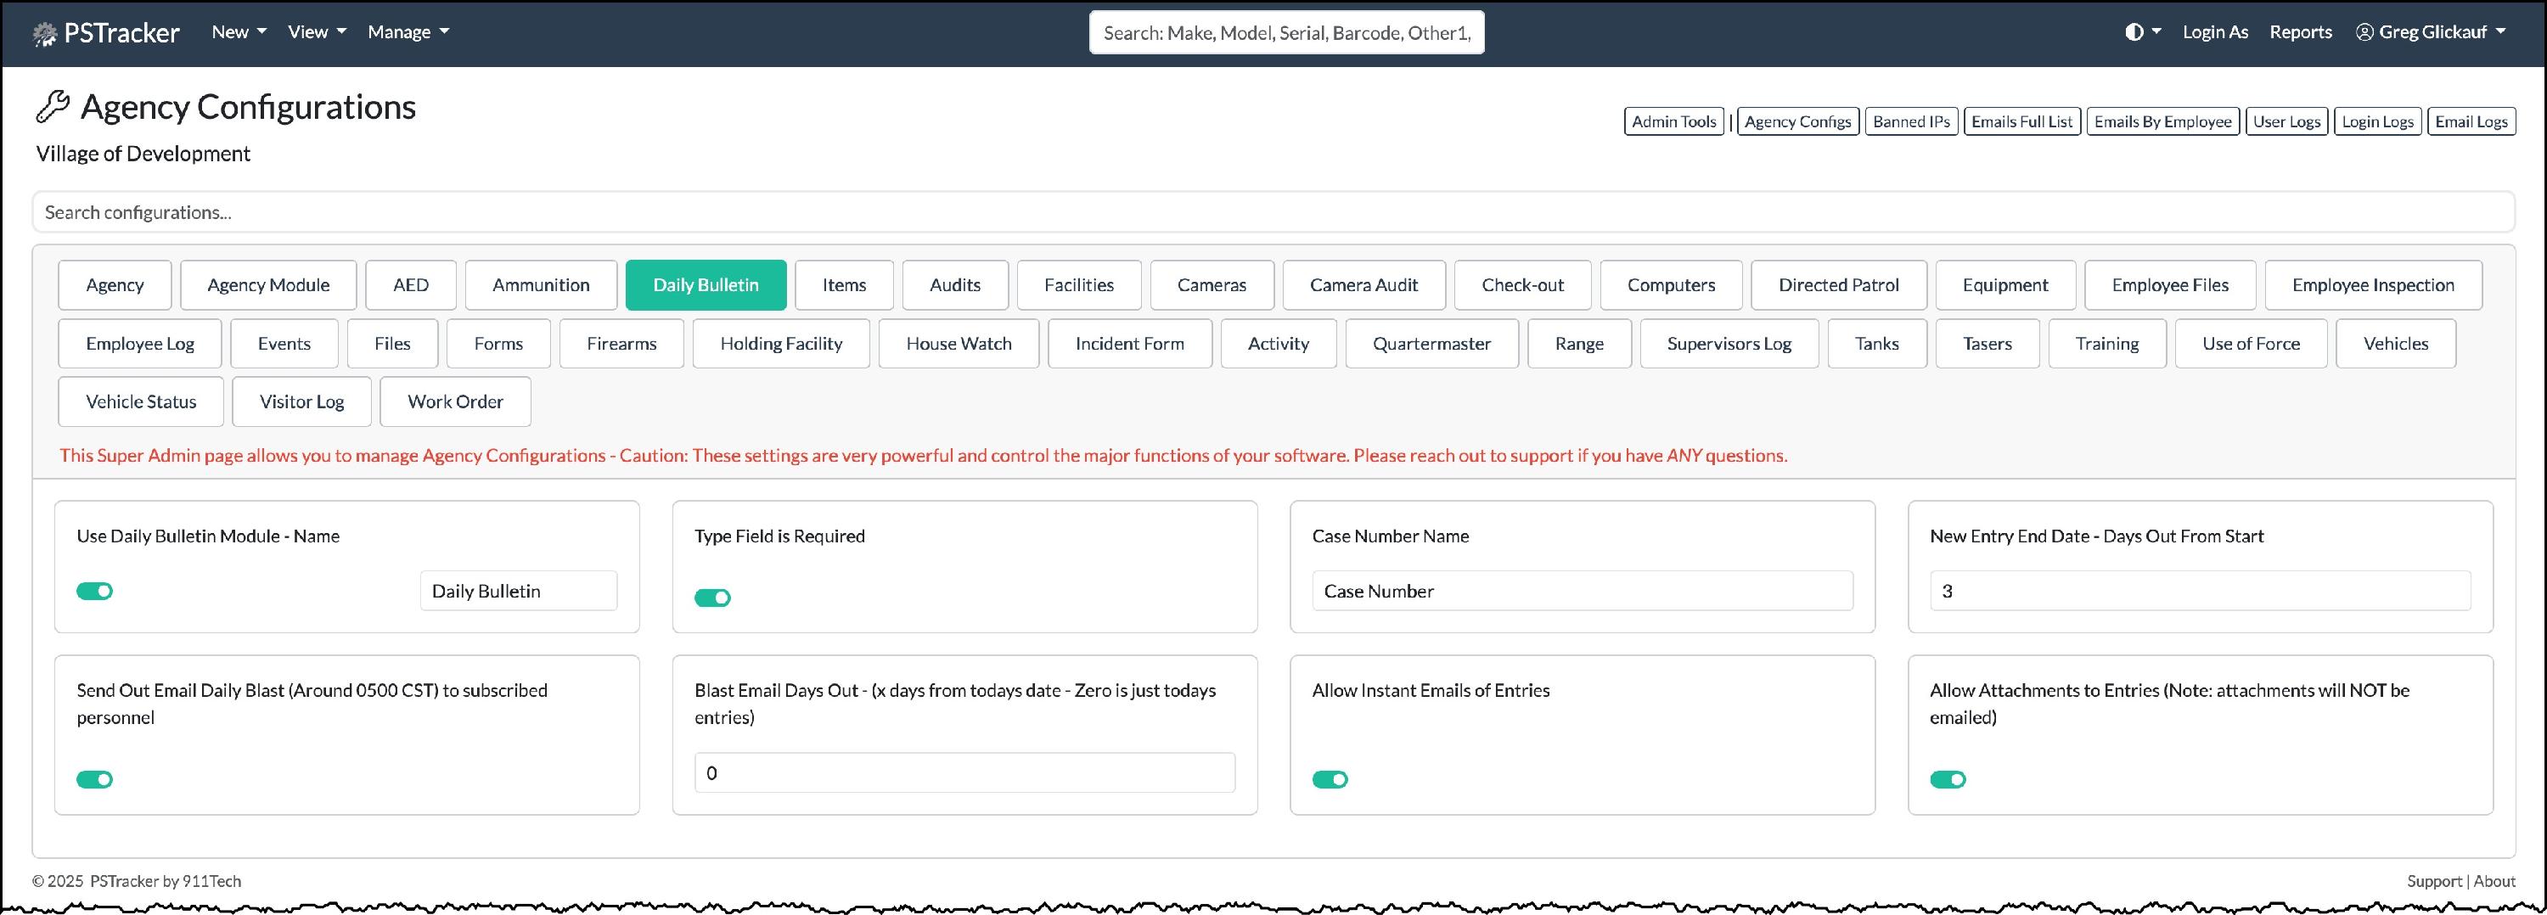Choose the Employee Log tab

pos(140,343)
